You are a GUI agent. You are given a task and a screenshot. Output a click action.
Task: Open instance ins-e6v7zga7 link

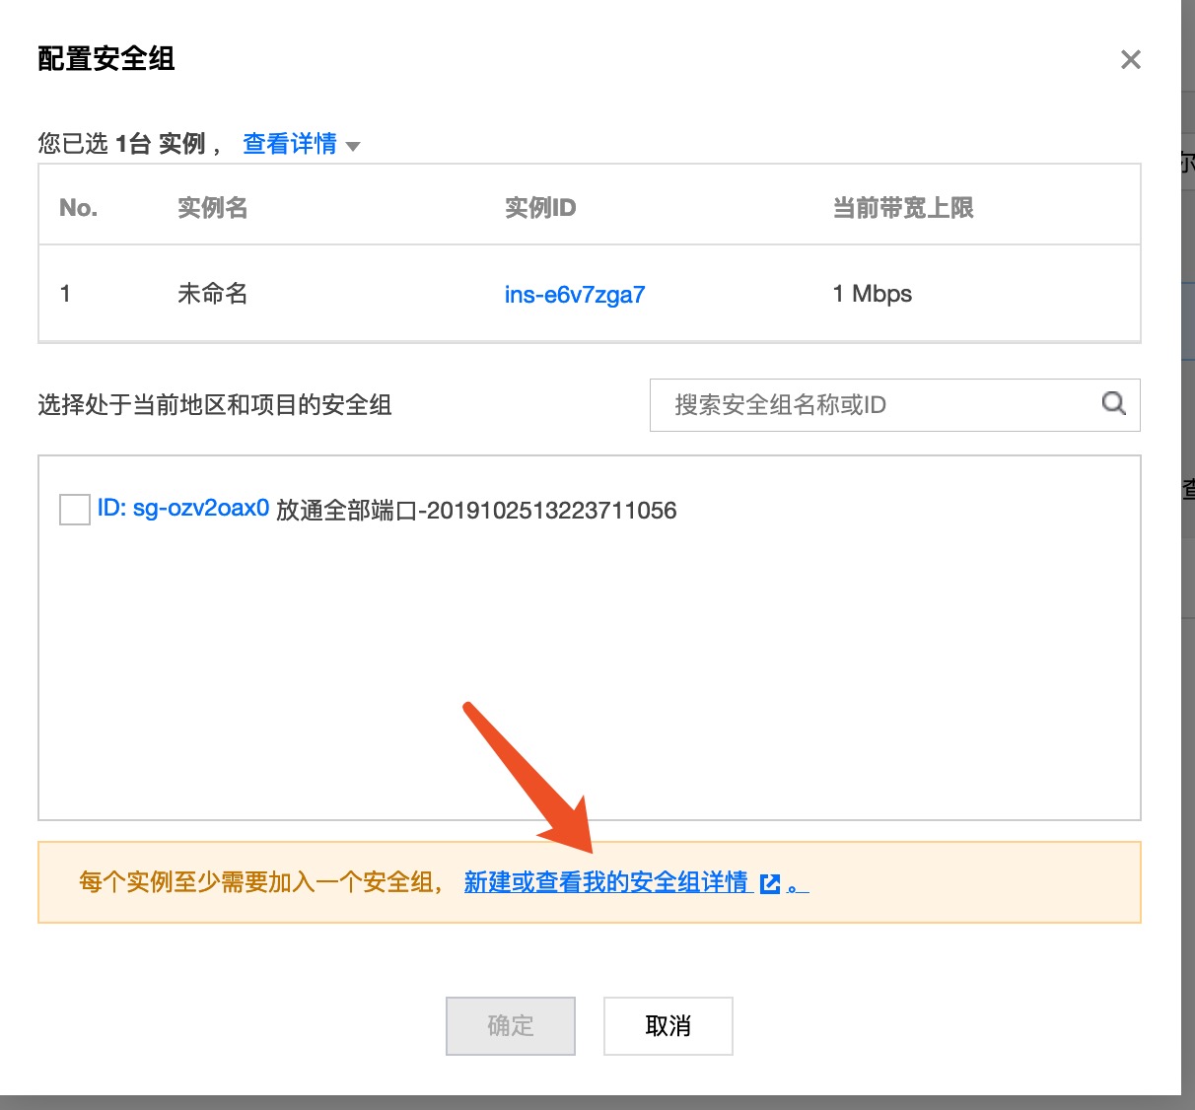click(574, 295)
